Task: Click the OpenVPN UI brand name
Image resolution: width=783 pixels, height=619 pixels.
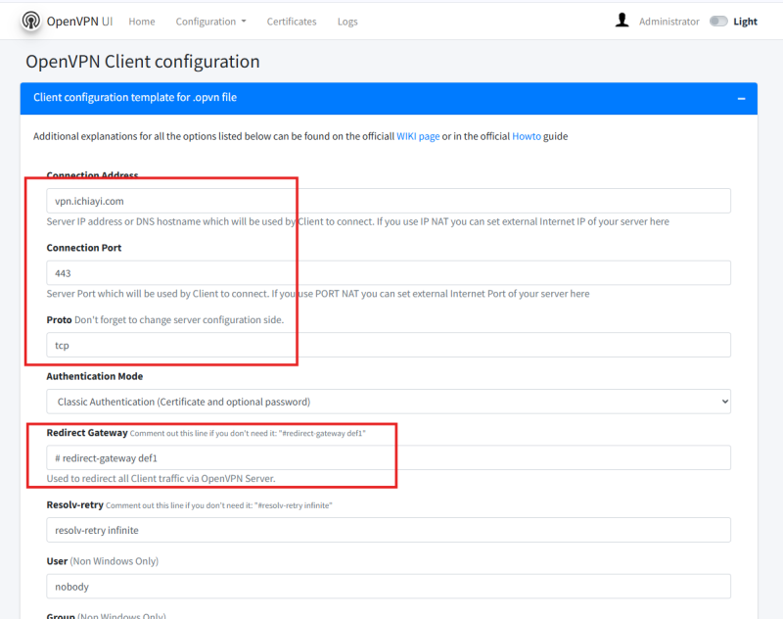Action: pyautogui.click(x=79, y=22)
